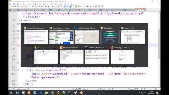The image size is (169, 95).
Task: Collapse the fold marker at line 21
Action: pyautogui.click(x=18, y=63)
